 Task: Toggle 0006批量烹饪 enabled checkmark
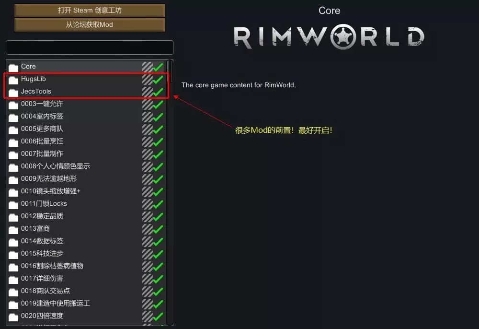coord(158,142)
